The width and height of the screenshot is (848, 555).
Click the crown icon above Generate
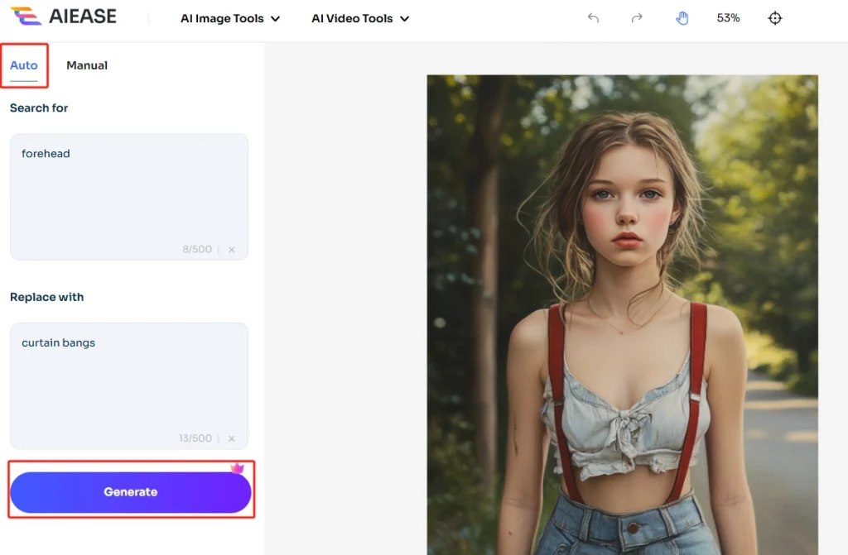[238, 466]
